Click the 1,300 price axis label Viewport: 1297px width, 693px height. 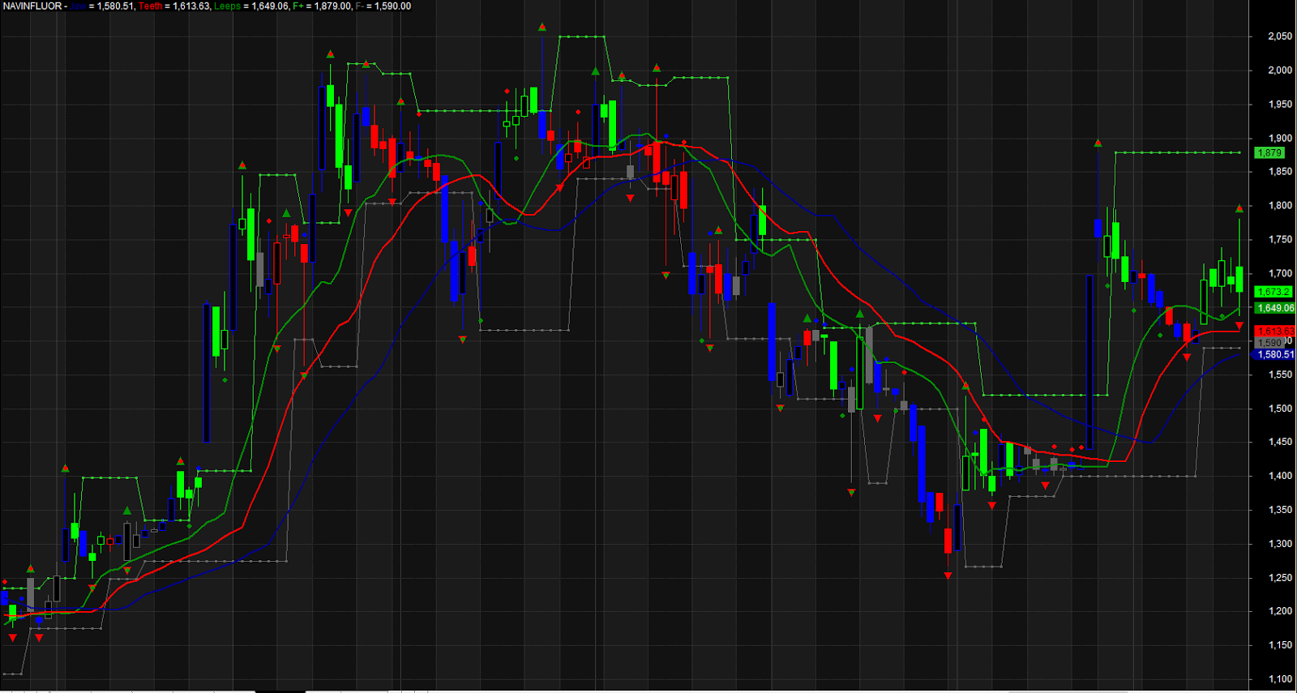[1280, 545]
